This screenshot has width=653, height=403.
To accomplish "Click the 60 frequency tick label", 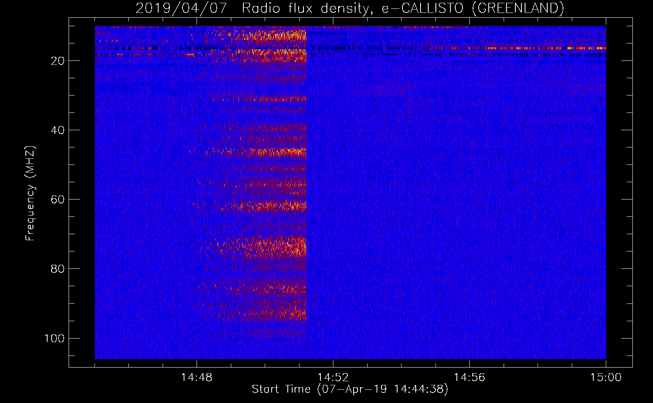I will tap(58, 199).
